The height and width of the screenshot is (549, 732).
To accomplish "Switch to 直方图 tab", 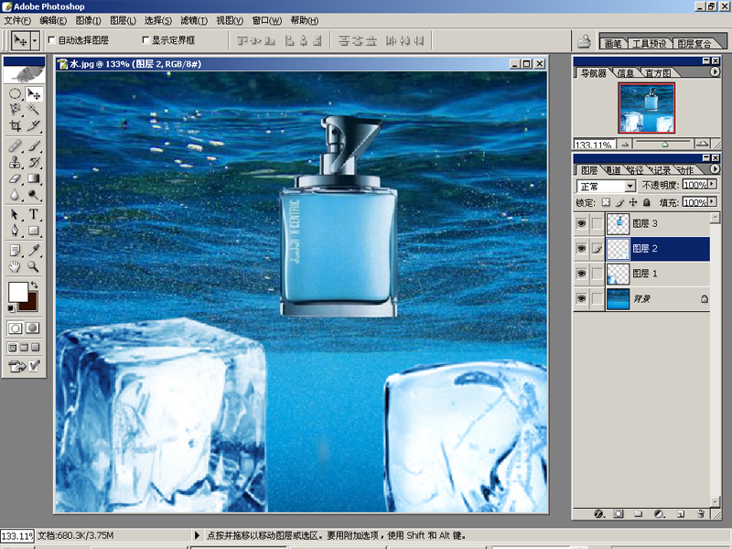I will coord(659,73).
